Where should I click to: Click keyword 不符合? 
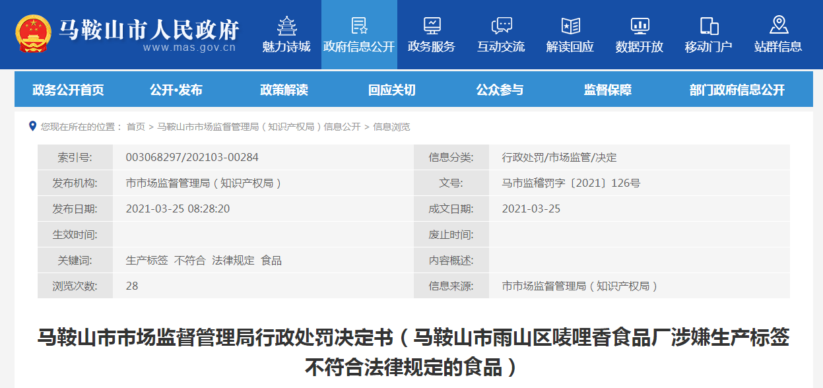190,261
